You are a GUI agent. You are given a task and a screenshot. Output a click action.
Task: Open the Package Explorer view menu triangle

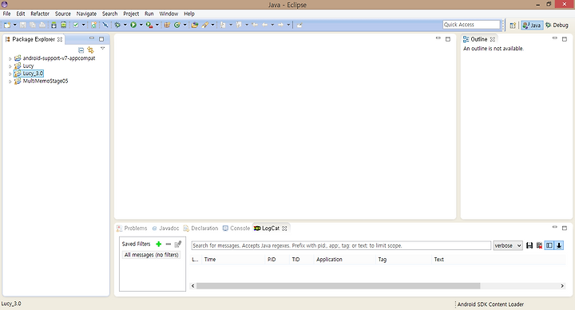pos(103,49)
